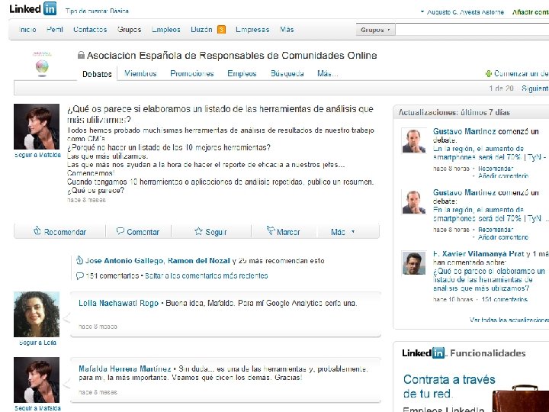The width and height of the screenshot is (549, 412).
Task: Click Saltar a los comentarios más recientes
Action: tap(206, 275)
